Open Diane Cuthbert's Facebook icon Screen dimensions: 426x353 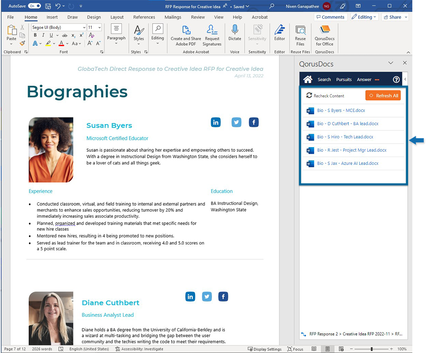point(223,297)
